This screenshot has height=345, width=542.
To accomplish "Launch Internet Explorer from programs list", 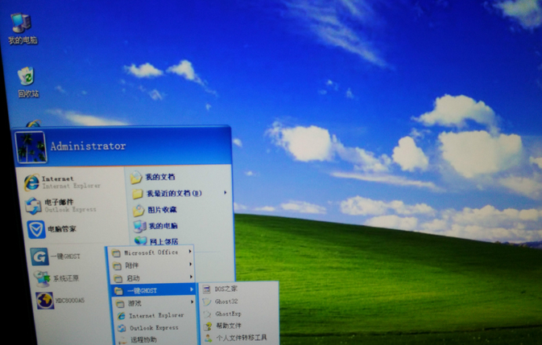I will point(151,316).
